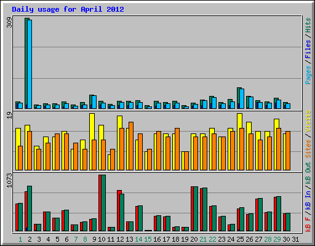
Task: Click day label 4 on x-axis
Action: coord(48,239)
